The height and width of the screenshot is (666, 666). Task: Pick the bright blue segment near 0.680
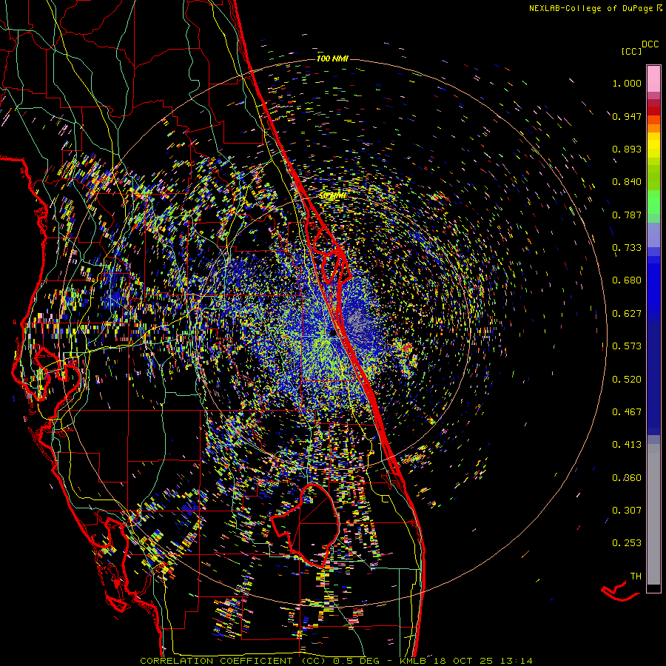pos(653,285)
